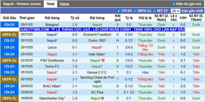Click the red card icon next to AC Milan

click(x=44, y=86)
